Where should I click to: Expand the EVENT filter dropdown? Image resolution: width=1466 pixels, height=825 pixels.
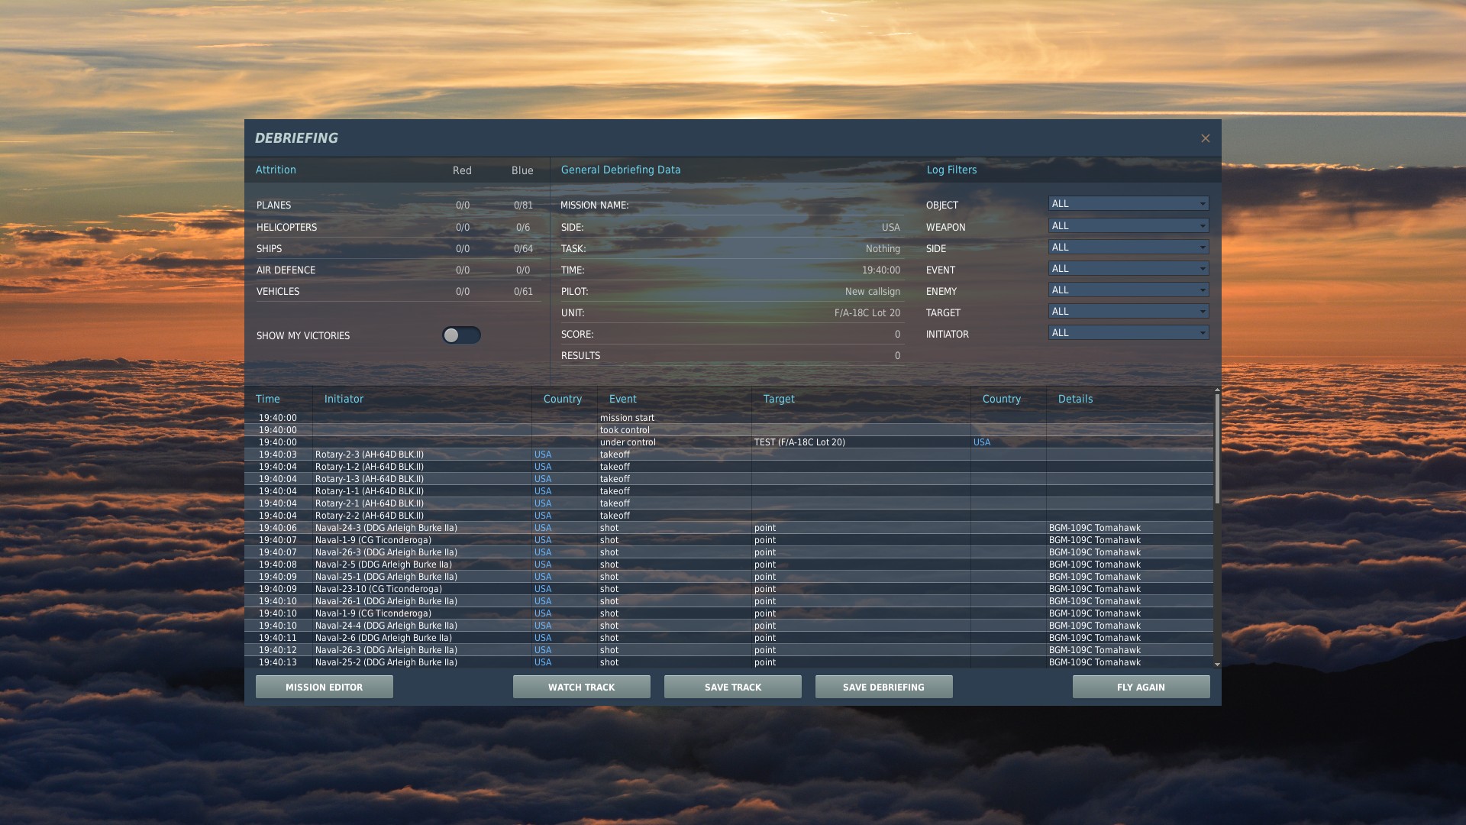click(x=1128, y=269)
